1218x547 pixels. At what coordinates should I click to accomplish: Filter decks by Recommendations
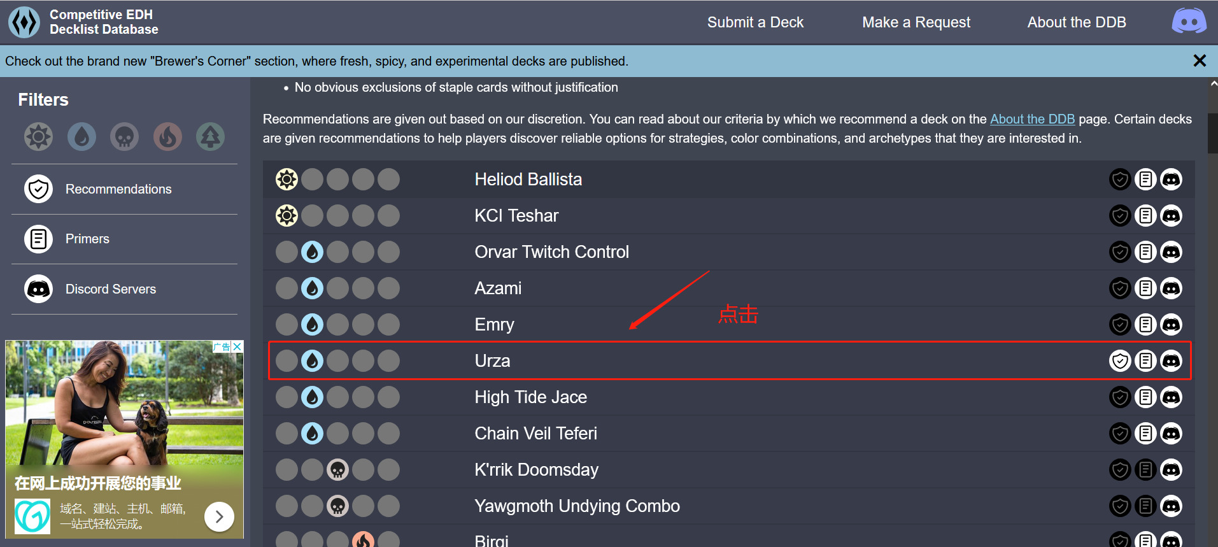tap(118, 189)
